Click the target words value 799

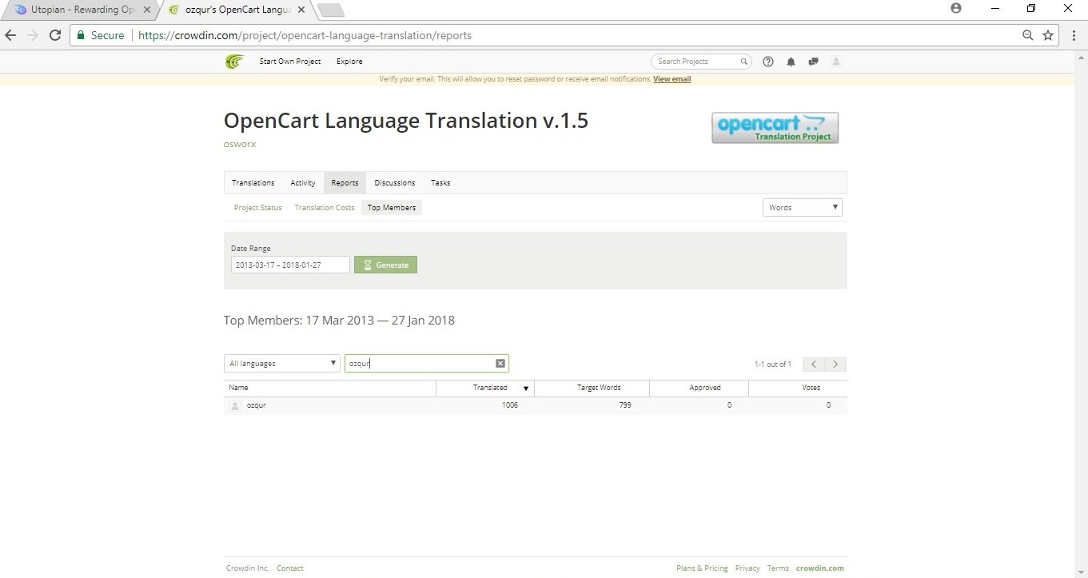coord(625,405)
